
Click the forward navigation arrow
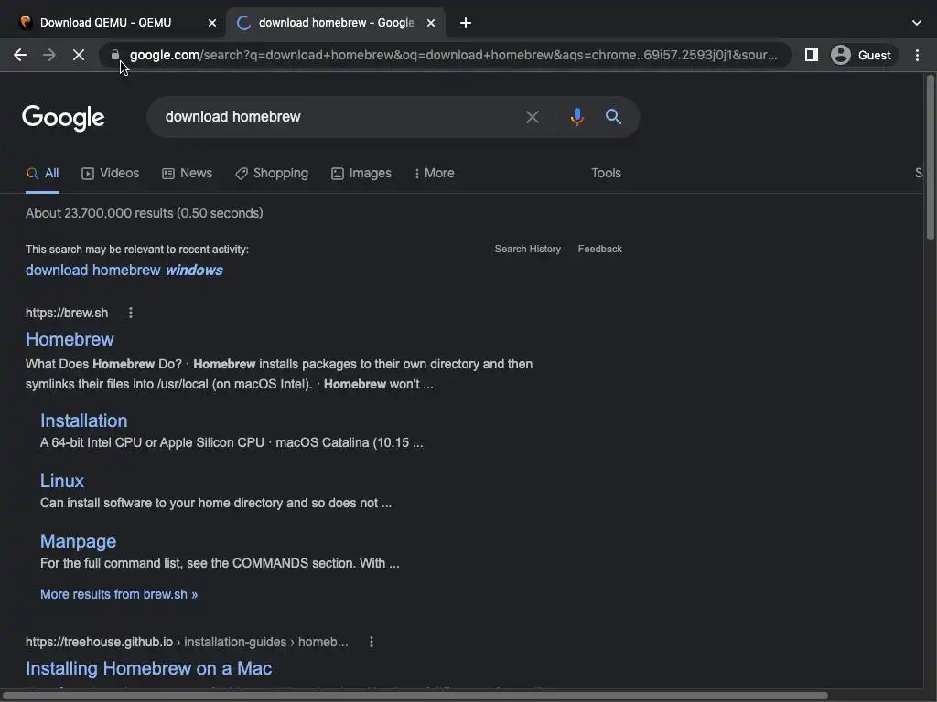coord(49,55)
